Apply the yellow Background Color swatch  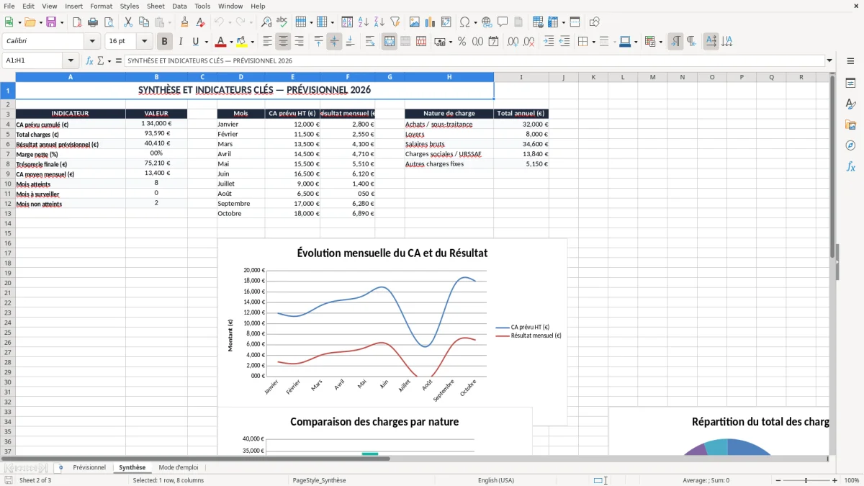coord(242,42)
